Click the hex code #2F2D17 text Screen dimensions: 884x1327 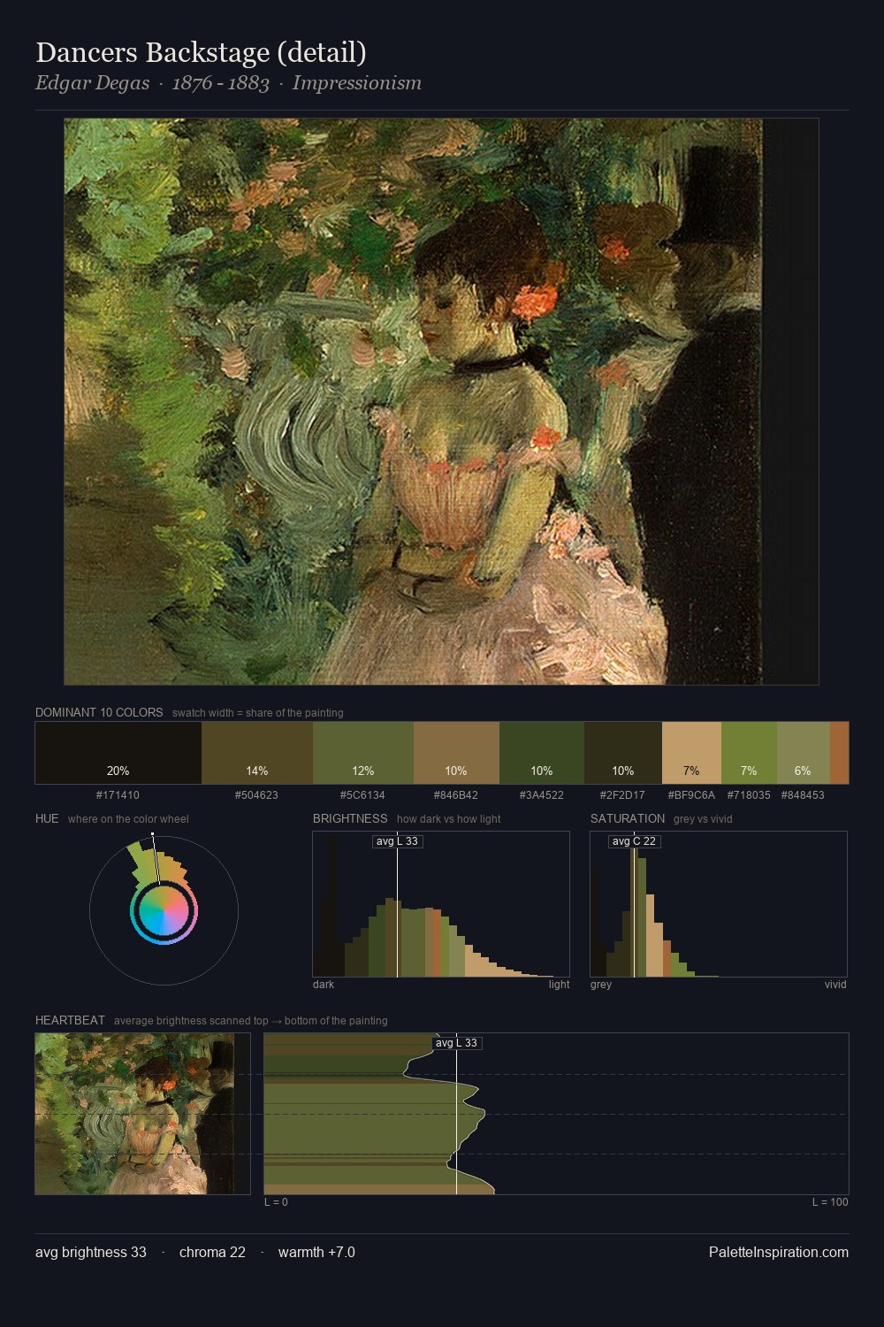(622, 795)
